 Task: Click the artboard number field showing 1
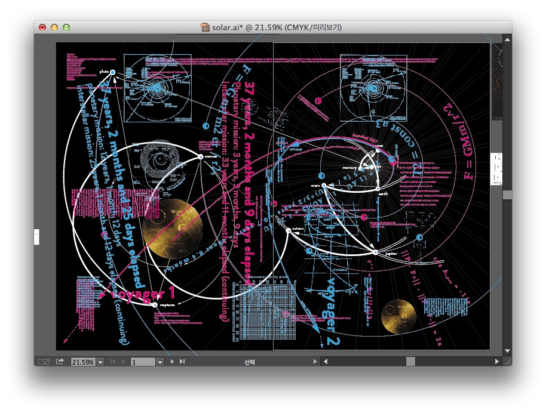pyautogui.click(x=143, y=362)
